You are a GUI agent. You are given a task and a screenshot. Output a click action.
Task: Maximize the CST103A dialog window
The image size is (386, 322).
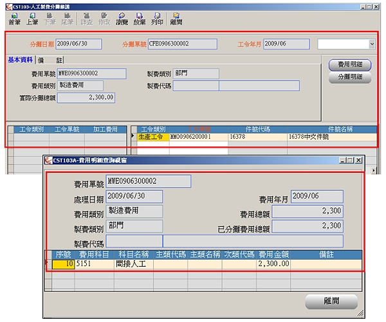[x=350, y=161]
